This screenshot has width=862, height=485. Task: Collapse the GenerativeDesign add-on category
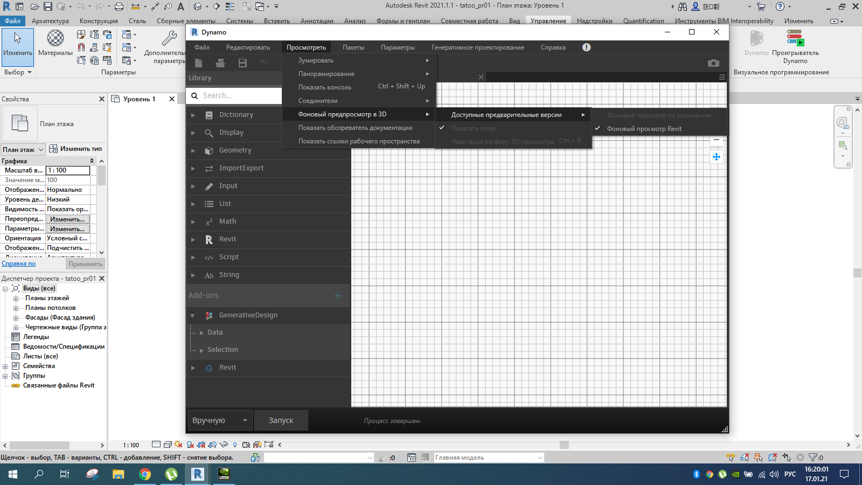pos(192,315)
